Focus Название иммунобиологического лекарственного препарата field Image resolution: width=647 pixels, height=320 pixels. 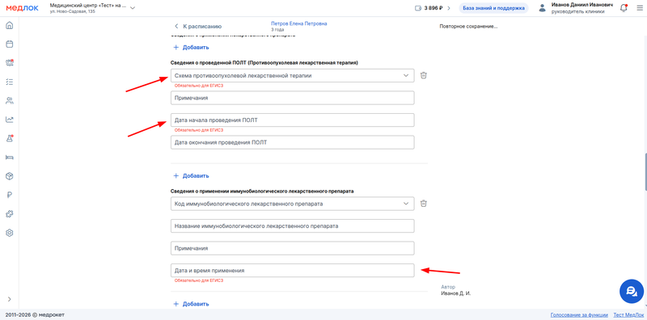[x=292, y=226]
